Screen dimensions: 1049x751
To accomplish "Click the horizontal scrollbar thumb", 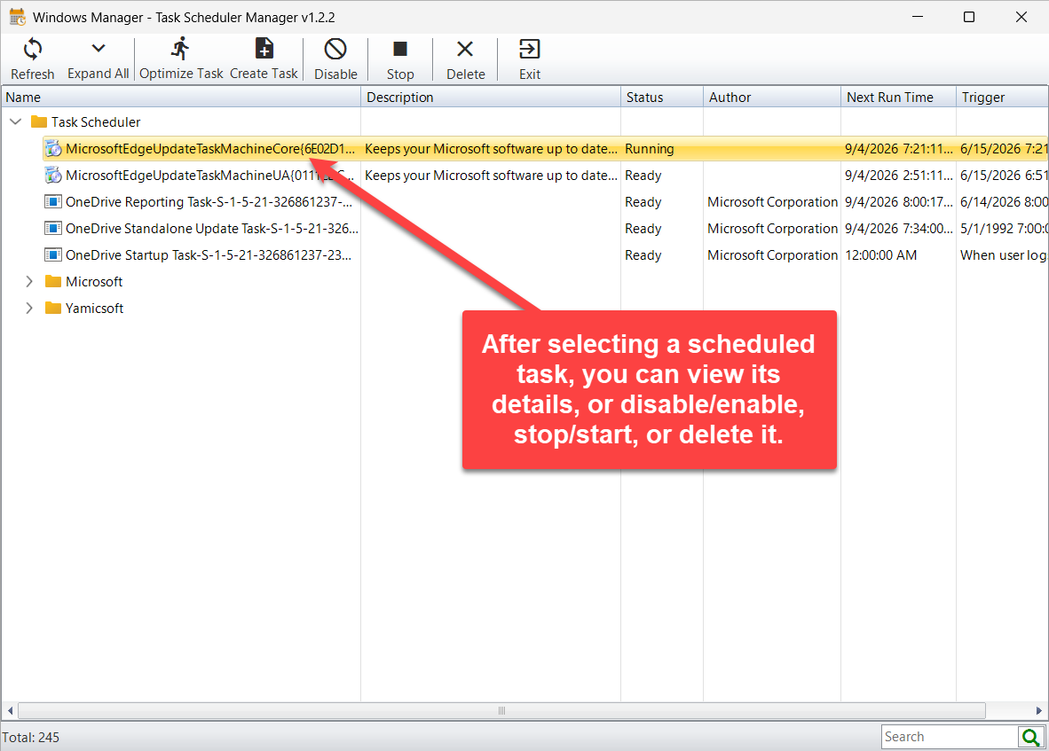I will coord(501,710).
